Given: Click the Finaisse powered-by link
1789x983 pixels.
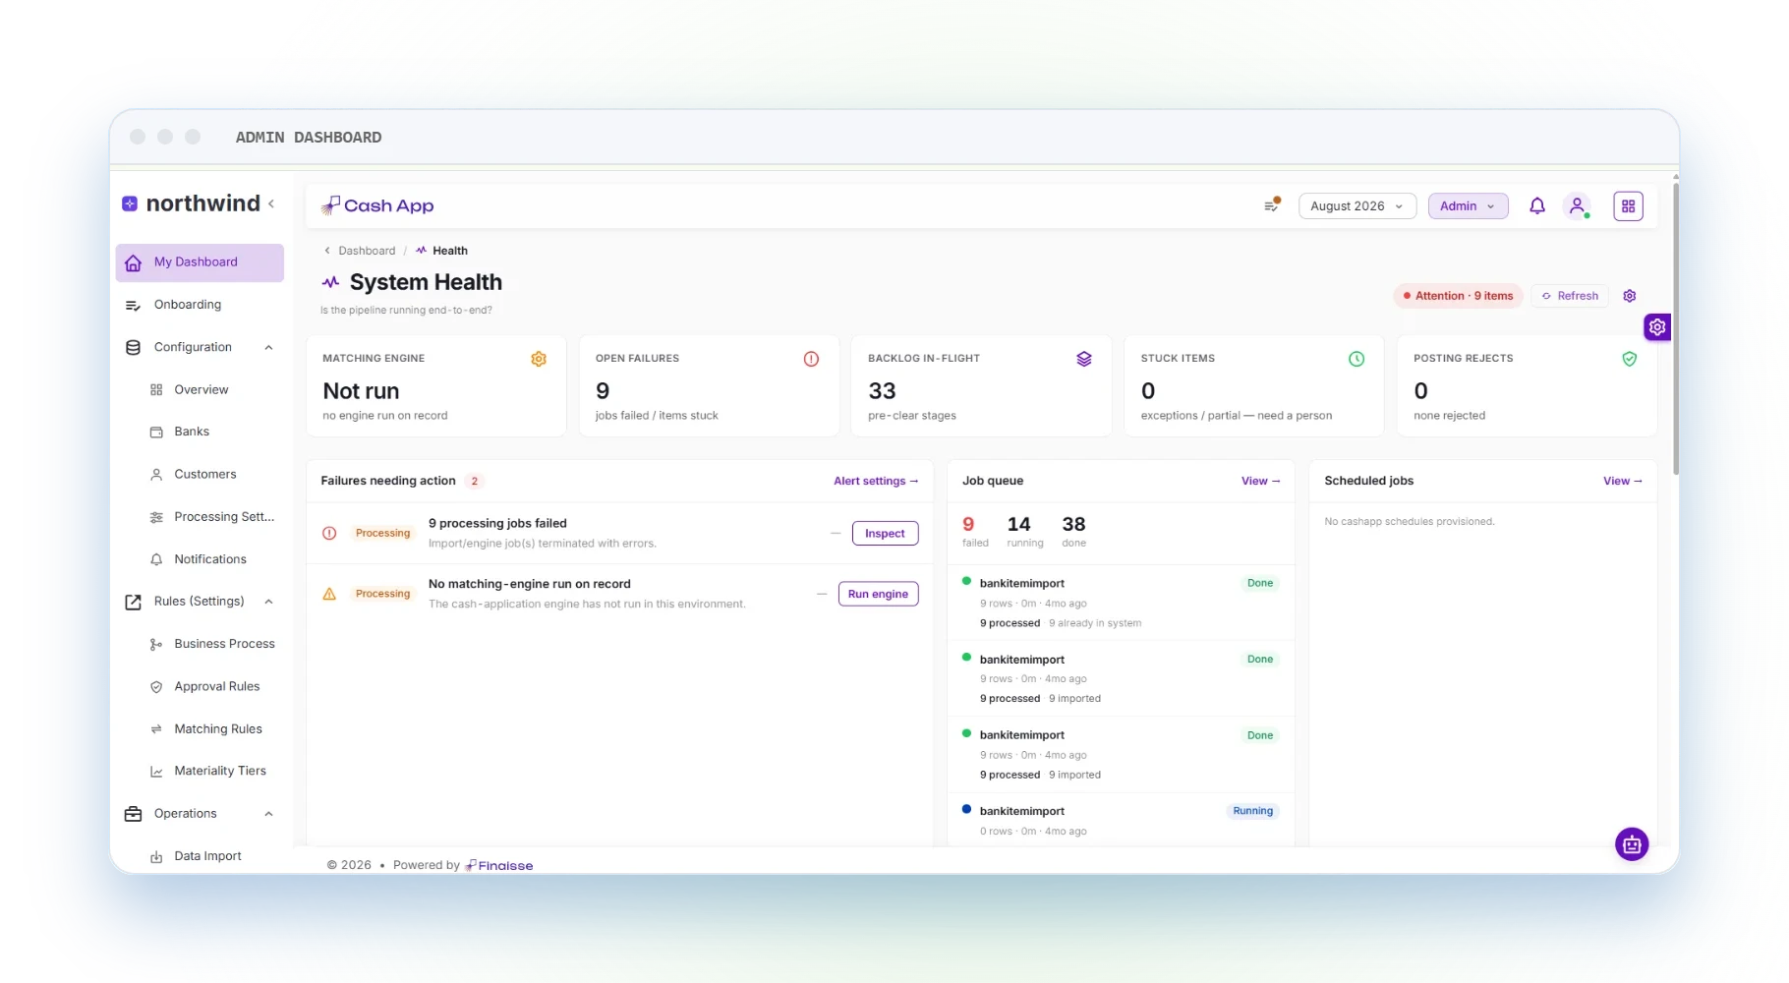Looking at the screenshot, I should click(499, 865).
